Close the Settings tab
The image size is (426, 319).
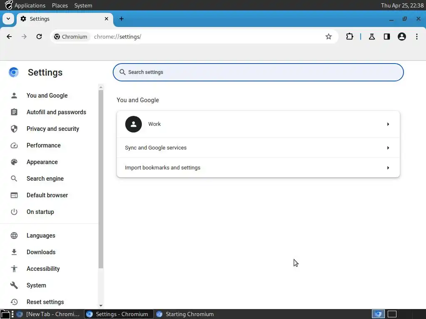[x=106, y=19]
